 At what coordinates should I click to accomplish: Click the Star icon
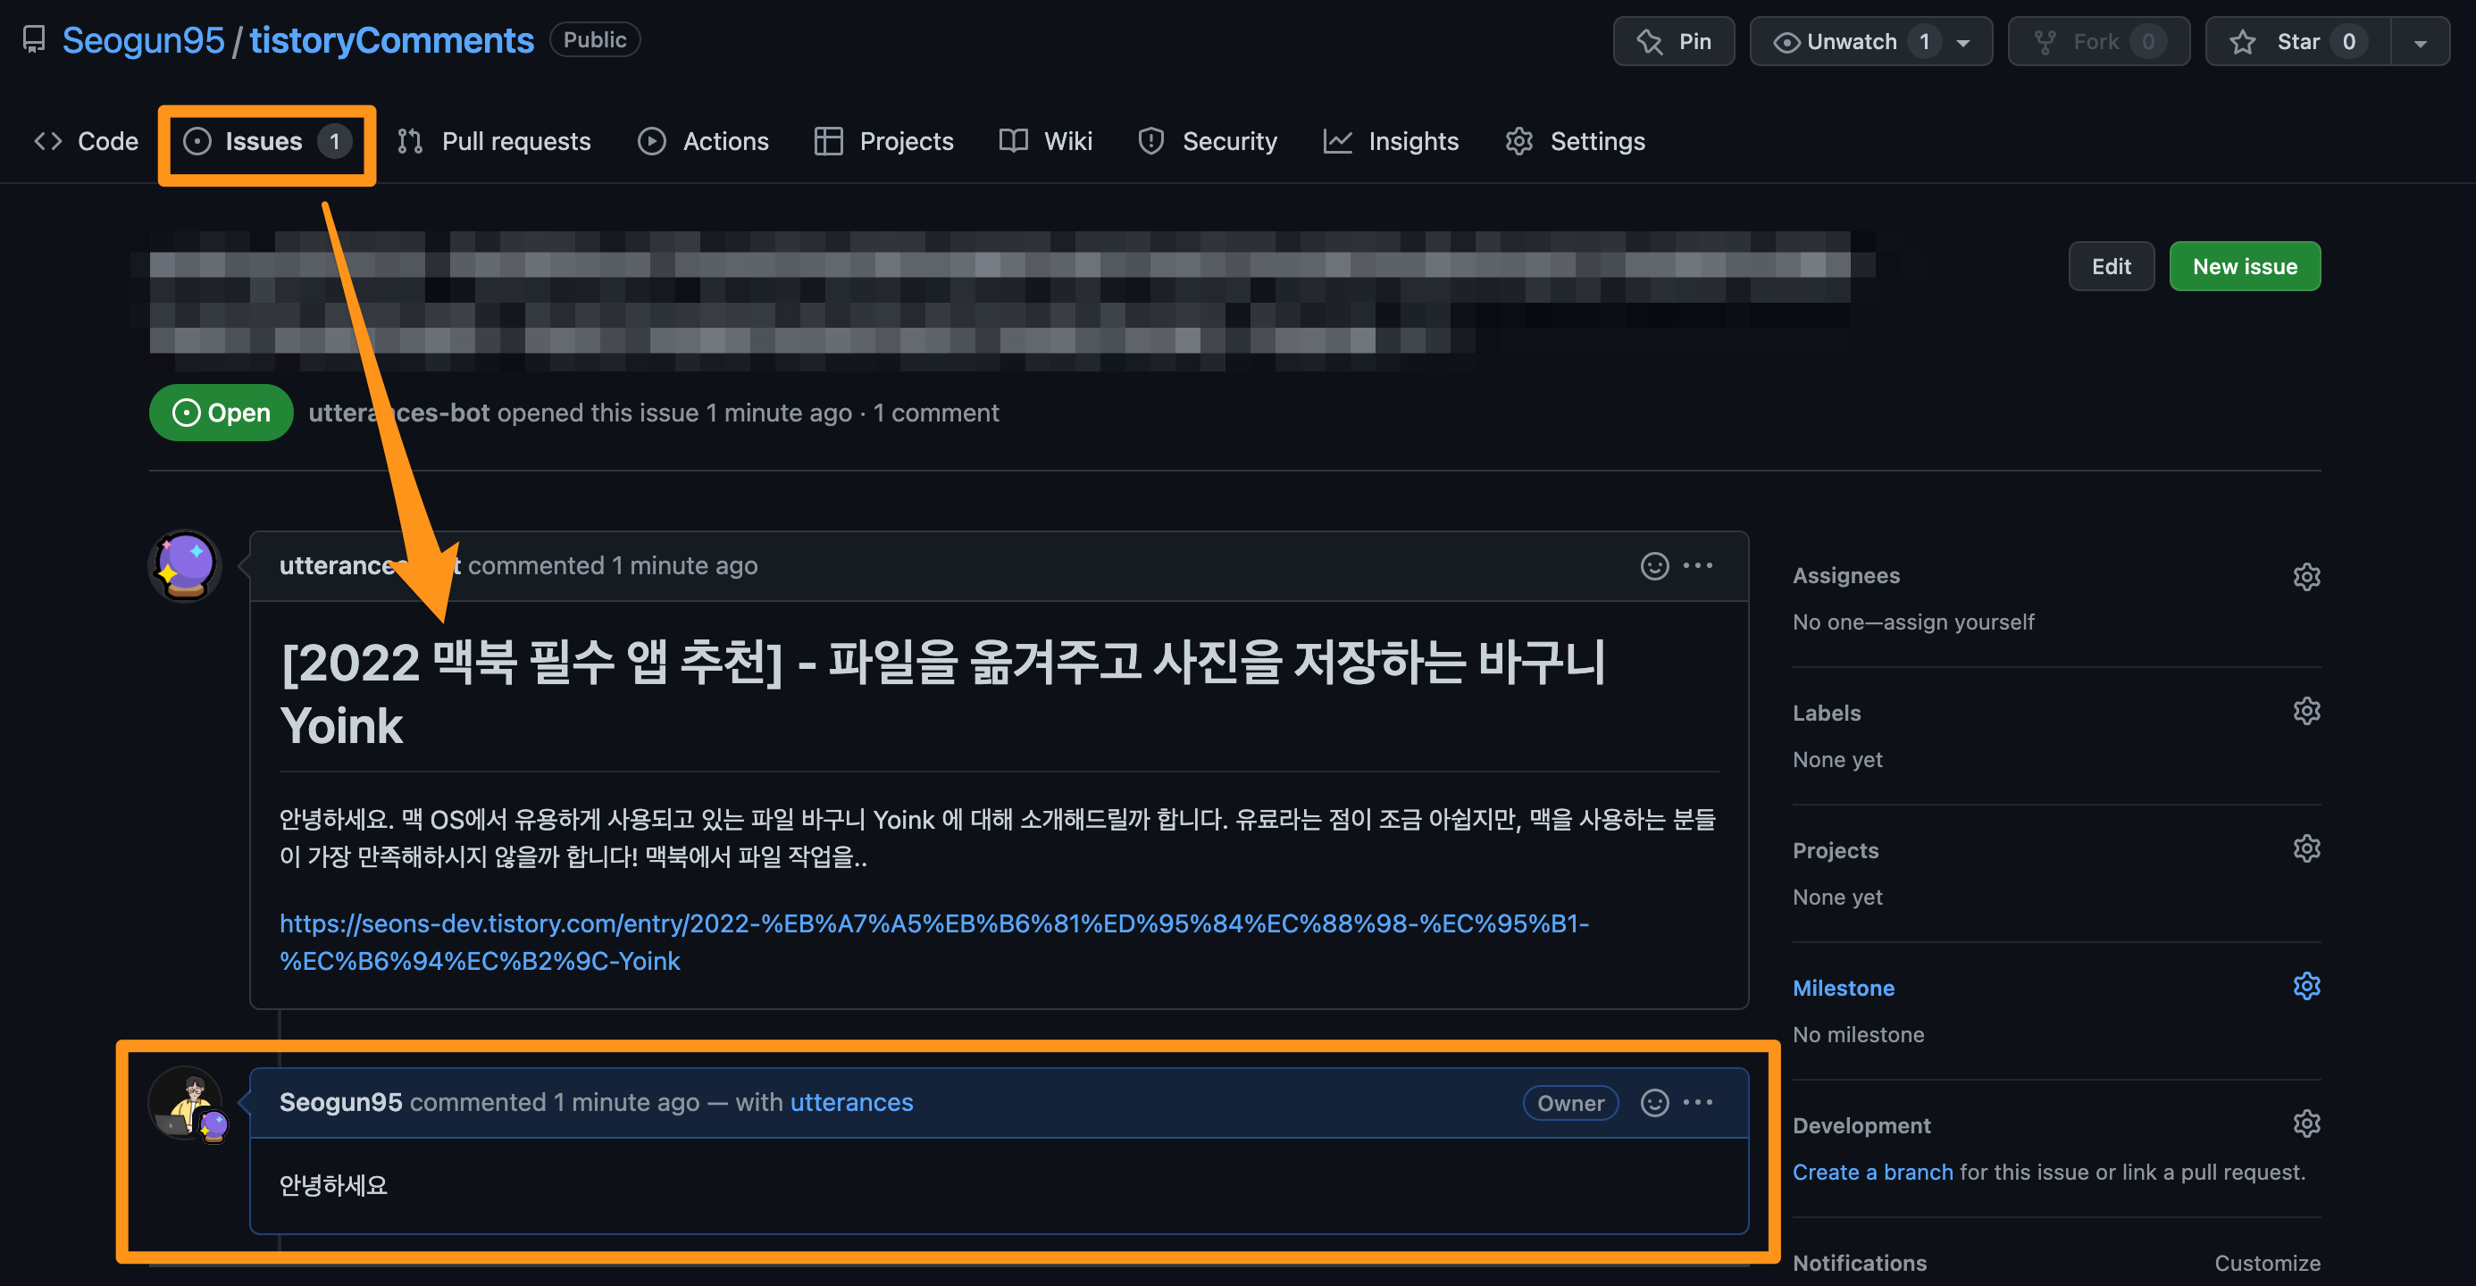2243,42
